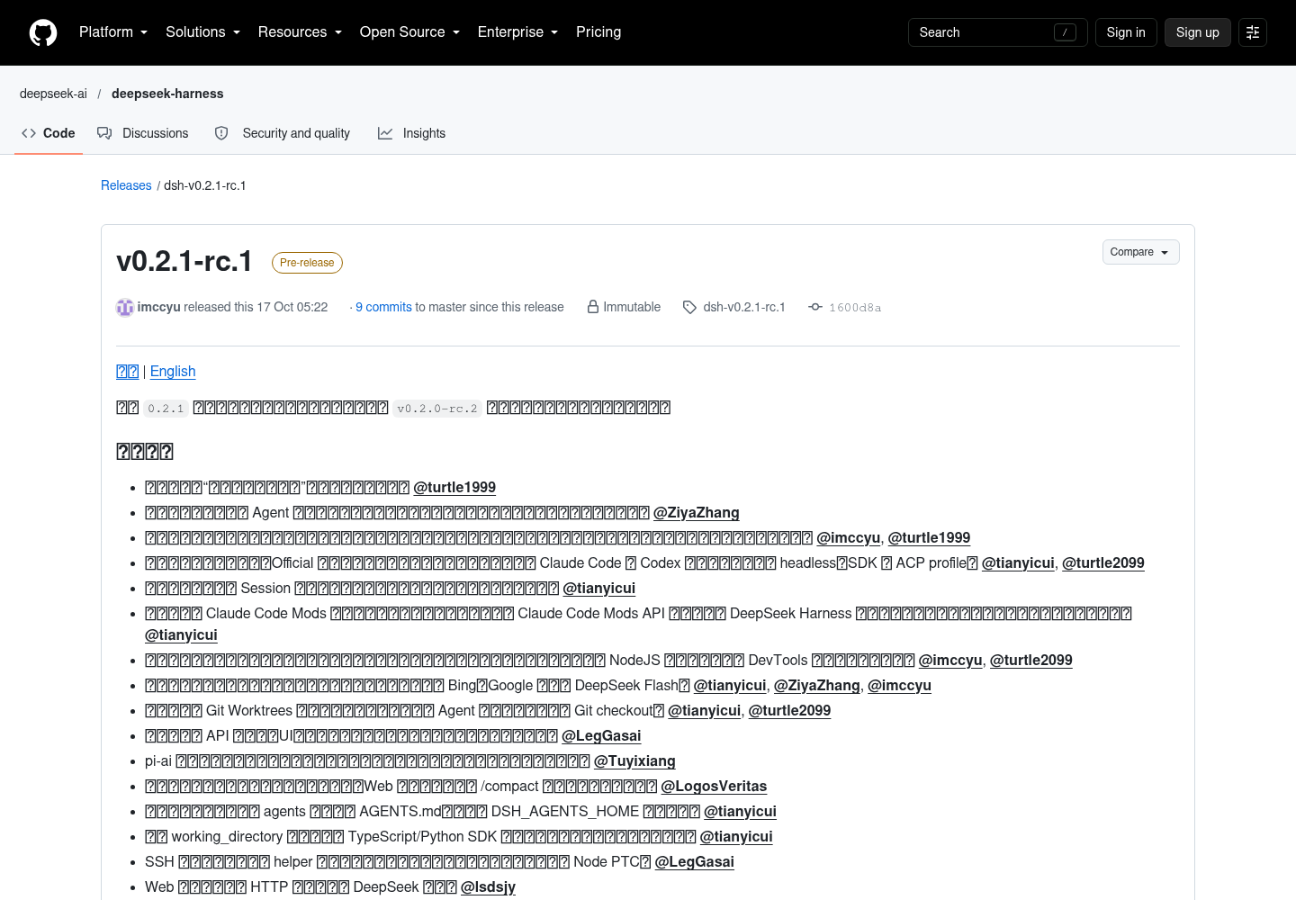Open the Insights tab
This screenshot has width=1296, height=900.
[x=412, y=133]
